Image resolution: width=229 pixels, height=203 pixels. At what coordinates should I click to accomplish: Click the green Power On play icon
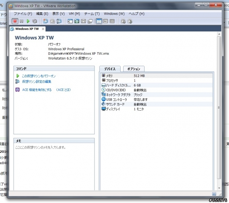tap(28, 21)
